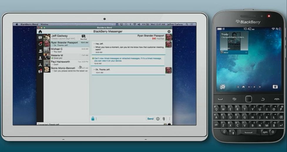Click the end call key on phone
Viewport: 287px width, 152px height.
(277, 99)
